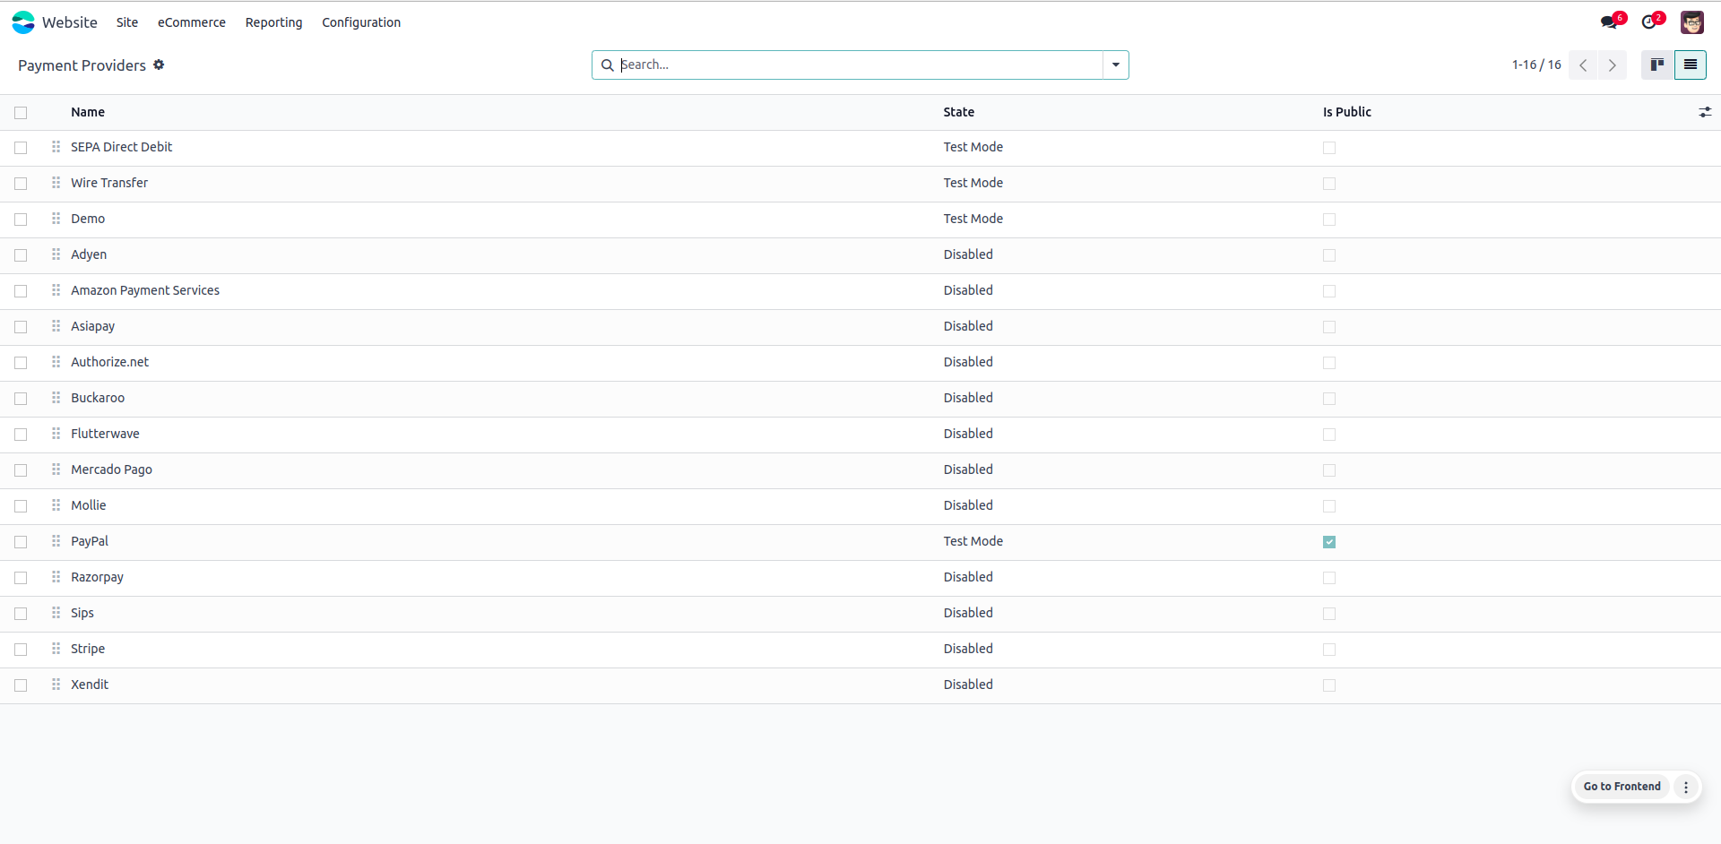Open the Mollie provider record
Viewport: 1721px width, 844px height.
point(89,505)
